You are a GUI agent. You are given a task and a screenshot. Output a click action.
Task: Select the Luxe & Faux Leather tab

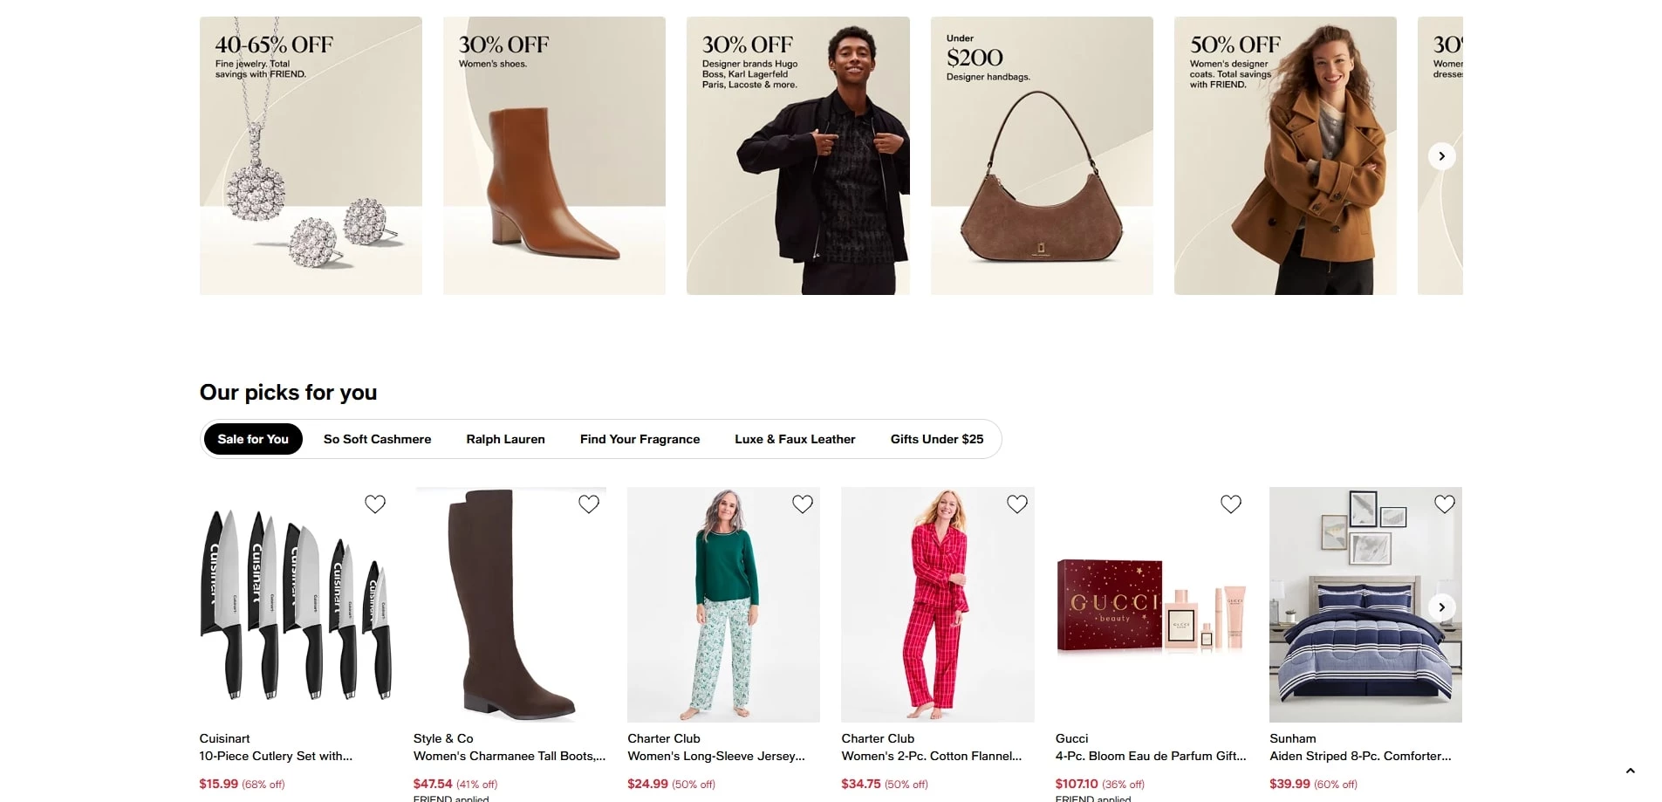[x=795, y=439]
